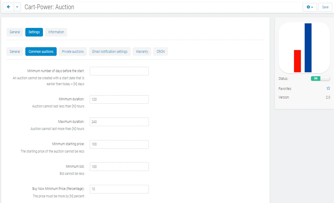This screenshot has width=334, height=203.
Task: Edit the Minimum bid field
Action: [119, 167]
